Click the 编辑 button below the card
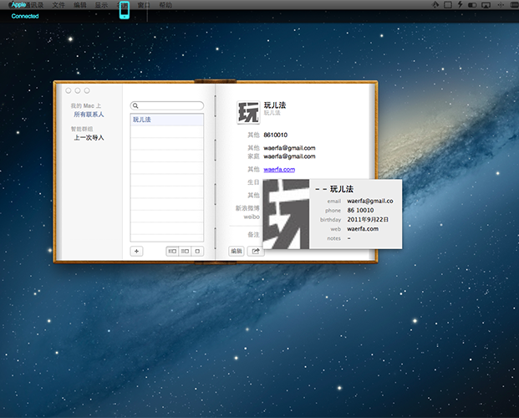The width and height of the screenshot is (519, 418). pos(236,251)
